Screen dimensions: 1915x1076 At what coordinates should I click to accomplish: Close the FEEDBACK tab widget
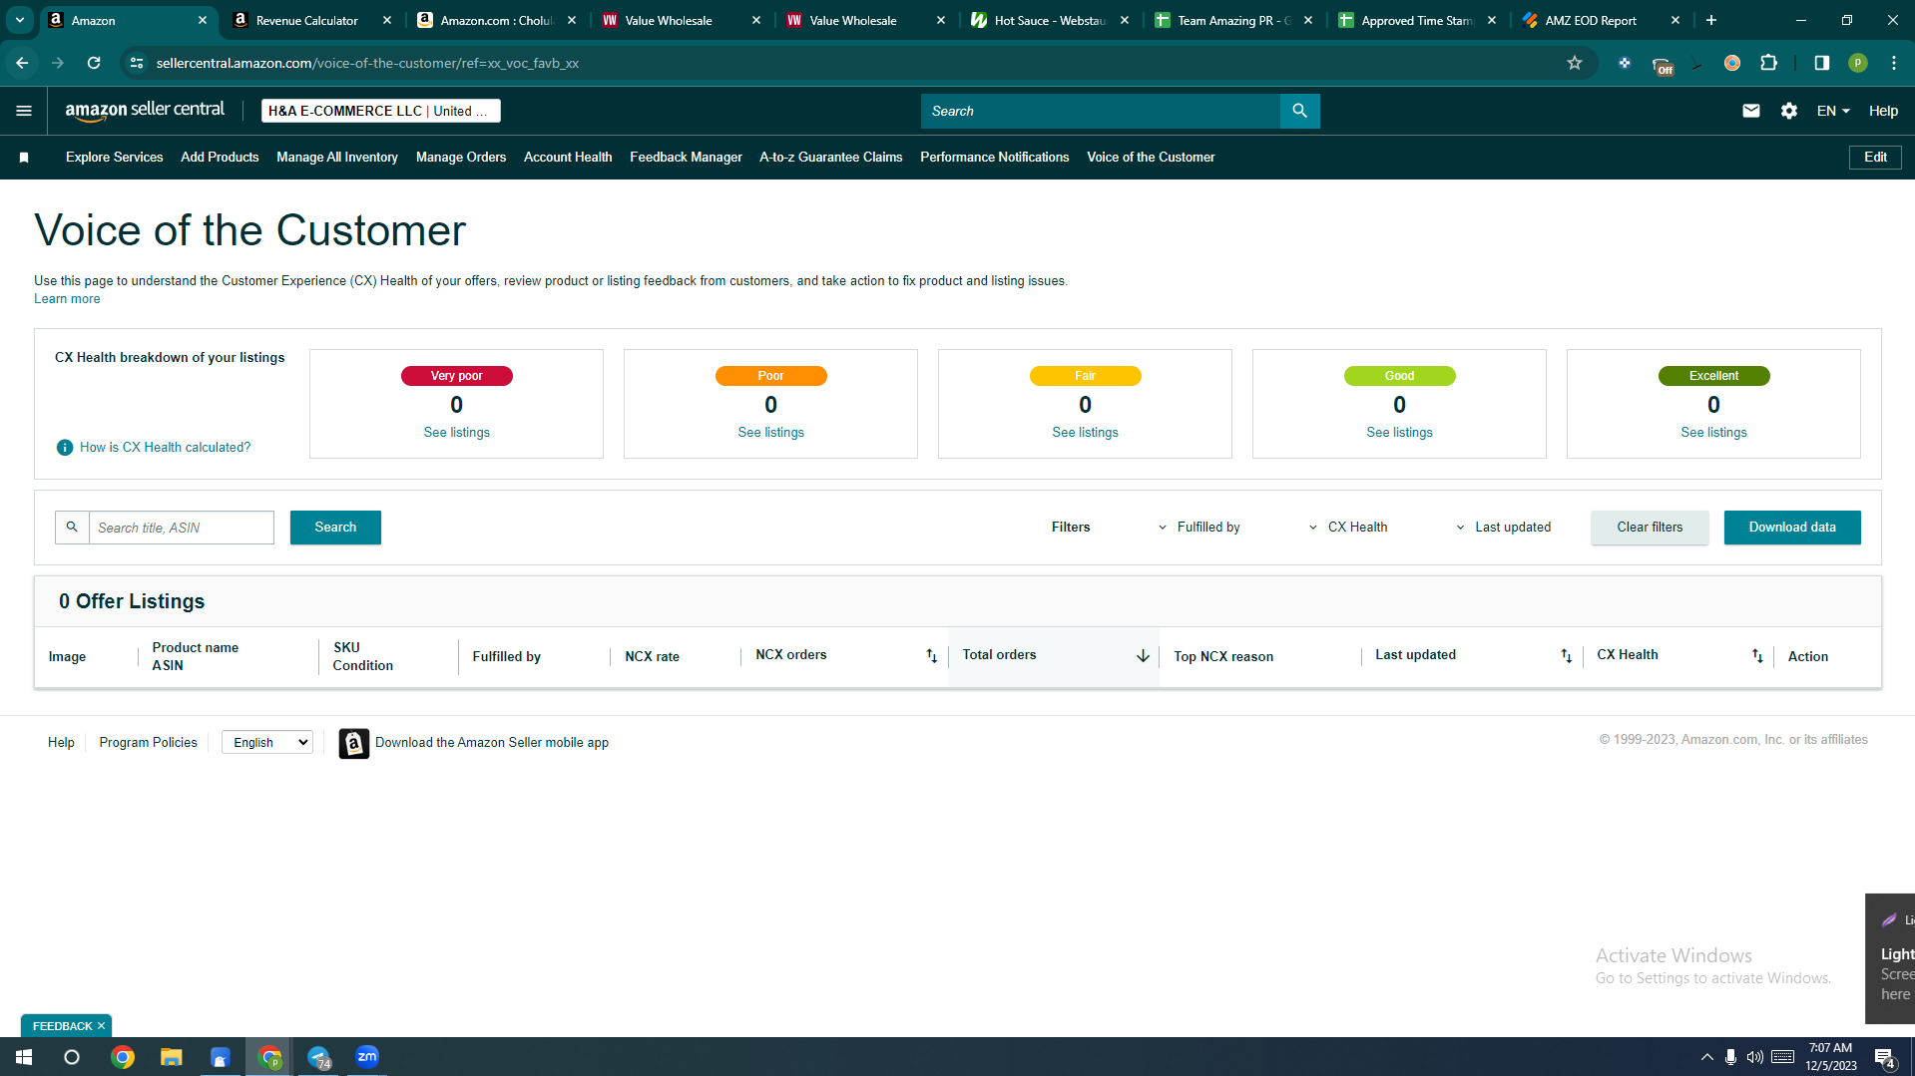pyautogui.click(x=101, y=1026)
